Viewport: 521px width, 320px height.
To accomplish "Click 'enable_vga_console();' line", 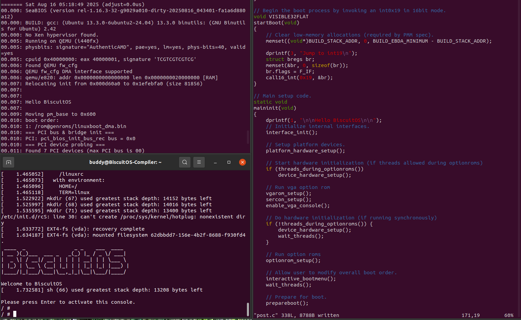I will (298, 206).
